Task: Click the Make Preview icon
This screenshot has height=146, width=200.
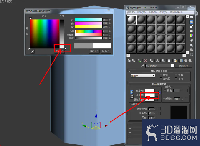Action: pos(192,41)
